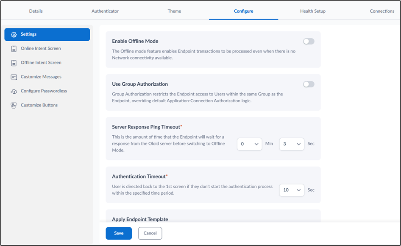Click the Save button

(119, 233)
